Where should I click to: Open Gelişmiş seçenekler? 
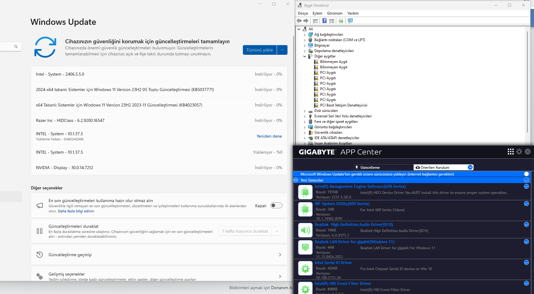[x=159, y=274]
